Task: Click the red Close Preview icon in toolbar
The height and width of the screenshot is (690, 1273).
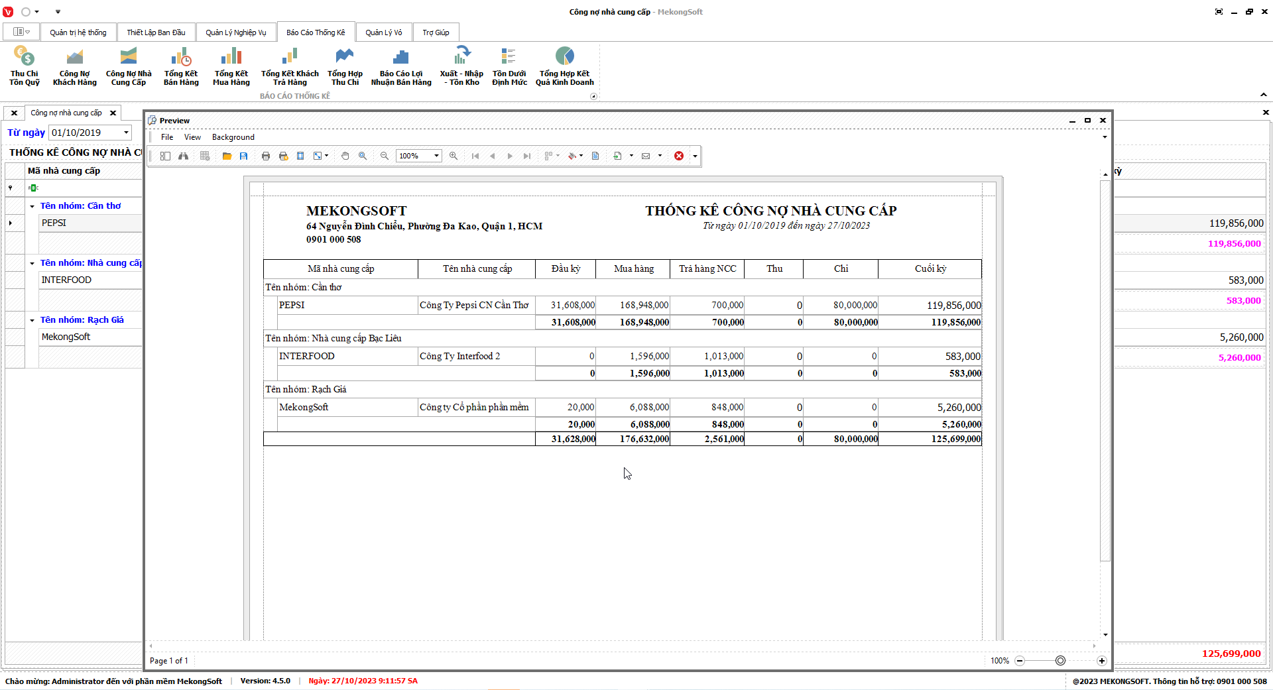Action: [679, 156]
